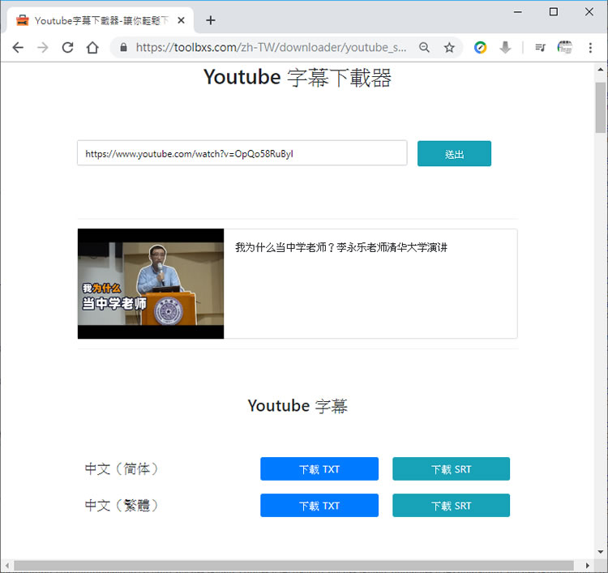The width and height of the screenshot is (608, 573).
Task: Reload the page with the refresh icon
Action: pyautogui.click(x=68, y=48)
